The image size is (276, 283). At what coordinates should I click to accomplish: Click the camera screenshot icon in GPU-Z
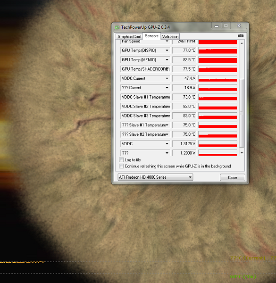pos(241,36)
